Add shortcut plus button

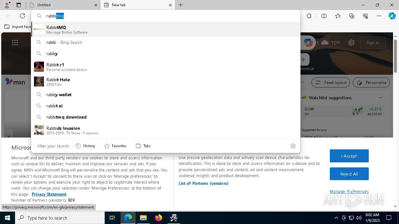(x=303, y=59)
